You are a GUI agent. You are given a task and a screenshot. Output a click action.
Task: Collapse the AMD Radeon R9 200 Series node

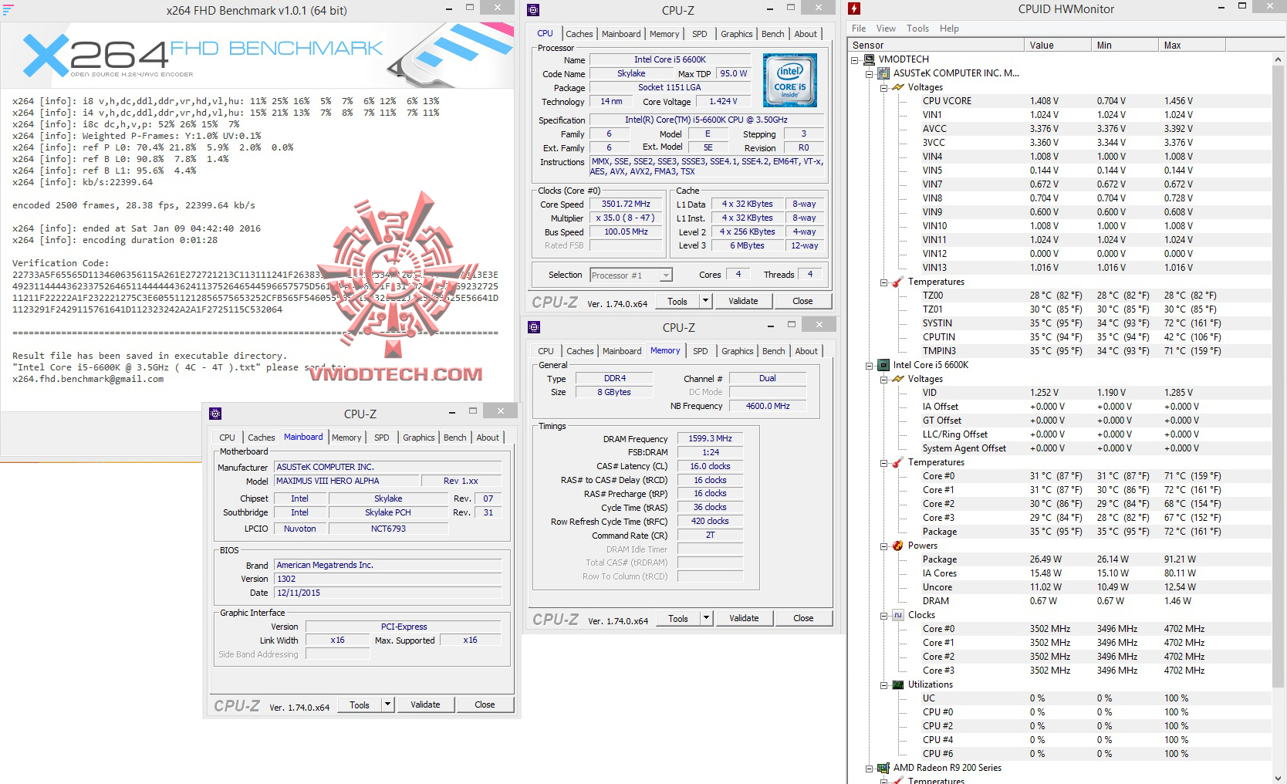(870, 769)
